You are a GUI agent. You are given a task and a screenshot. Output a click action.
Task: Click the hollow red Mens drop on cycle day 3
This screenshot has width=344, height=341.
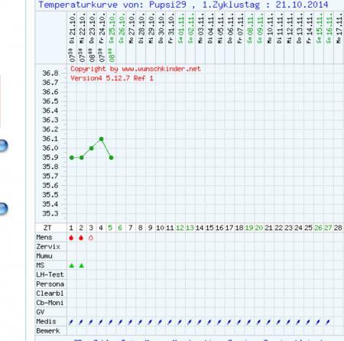[91, 238]
